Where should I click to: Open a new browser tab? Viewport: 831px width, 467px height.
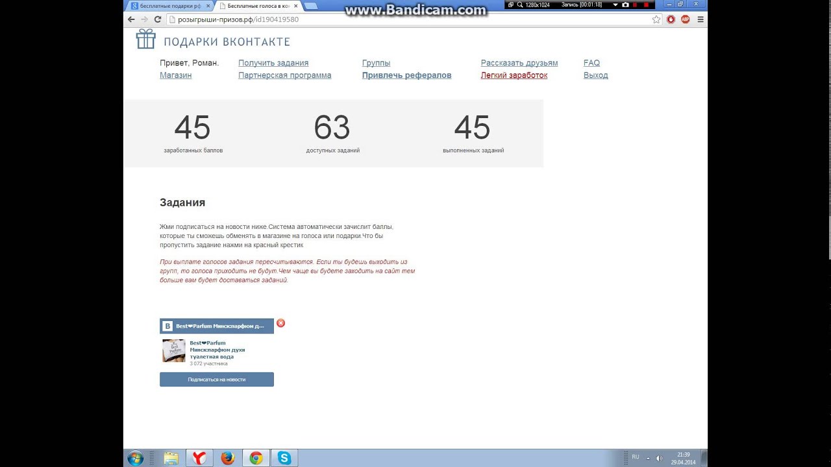tap(310, 6)
